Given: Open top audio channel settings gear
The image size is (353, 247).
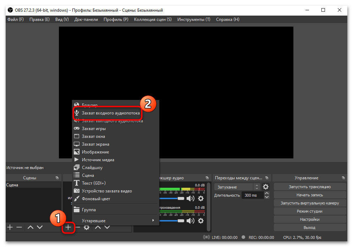Looking at the screenshot, I should coord(201,198).
